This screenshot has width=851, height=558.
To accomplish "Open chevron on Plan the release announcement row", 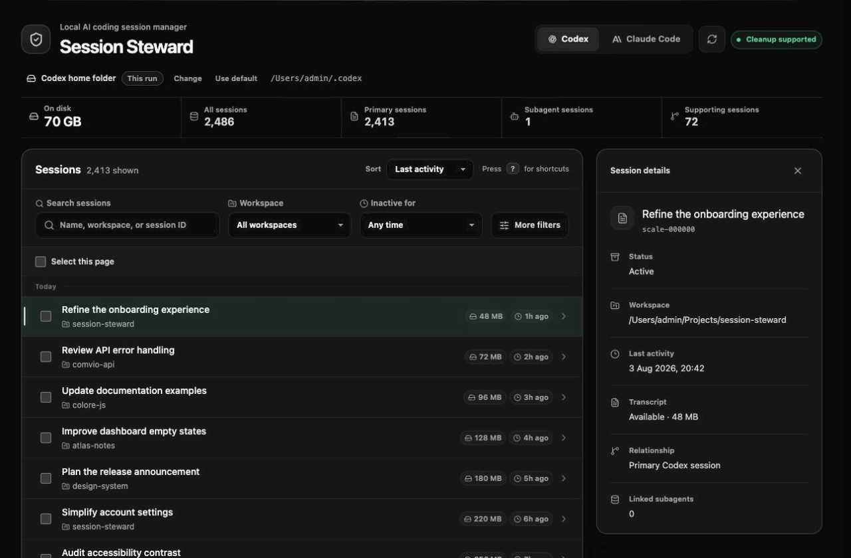I will (564, 478).
